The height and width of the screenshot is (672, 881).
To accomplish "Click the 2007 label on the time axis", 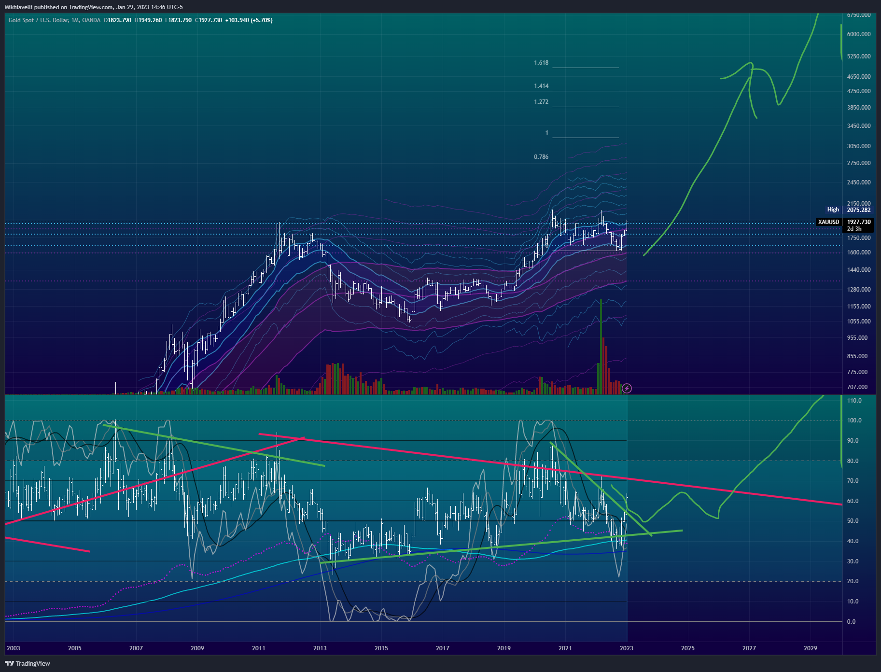I will [x=136, y=648].
